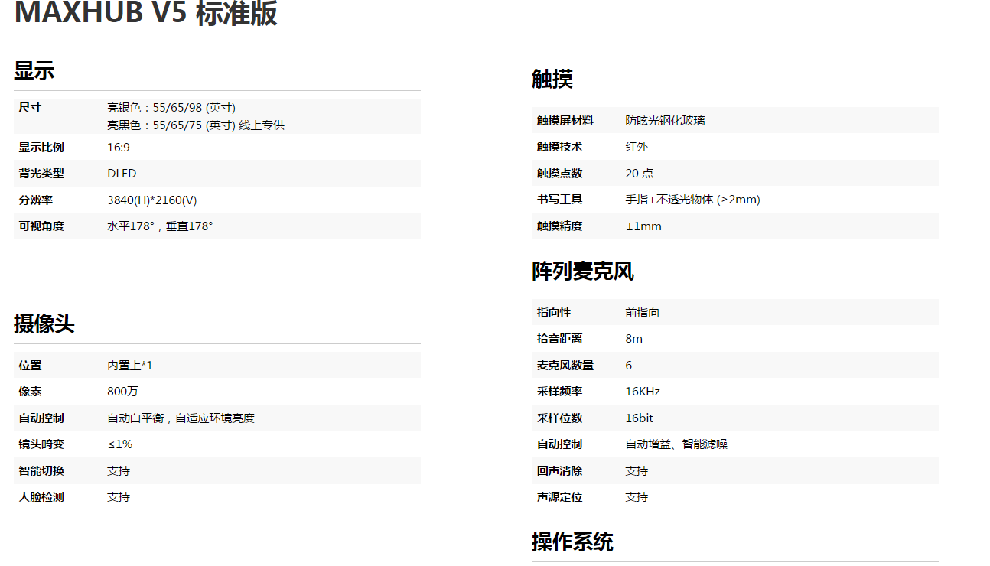Click the 水平178° viewing angle value

(160, 226)
